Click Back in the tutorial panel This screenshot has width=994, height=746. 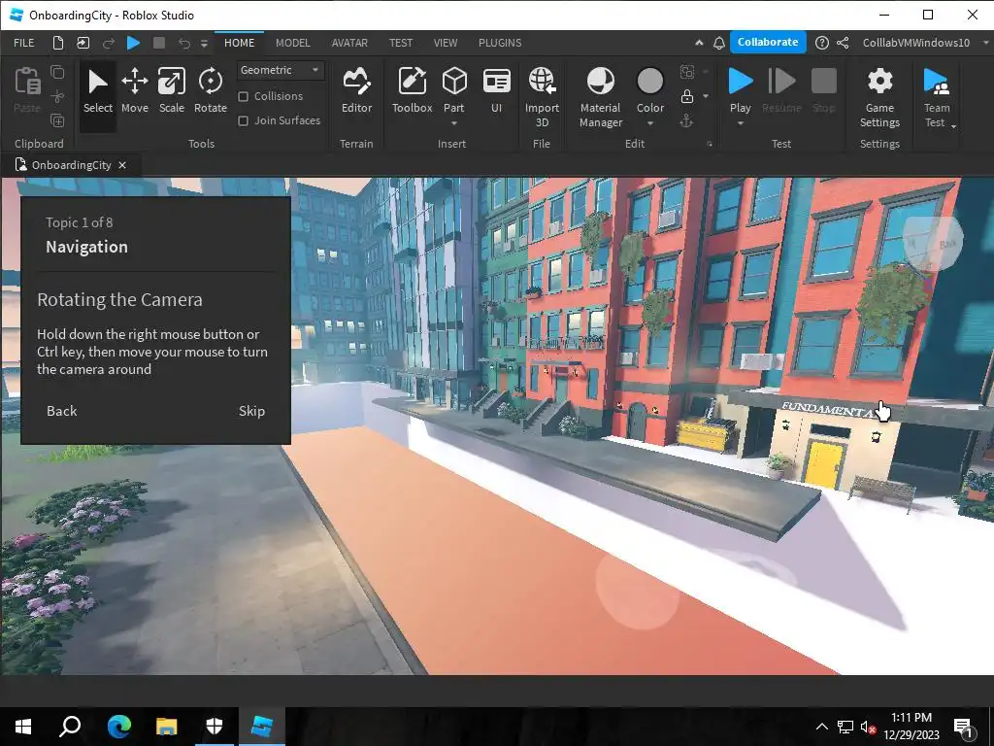click(61, 411)
